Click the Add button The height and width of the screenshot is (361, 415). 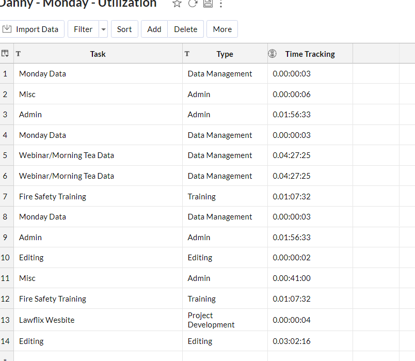pyautogui.click(x=154, y=29)
